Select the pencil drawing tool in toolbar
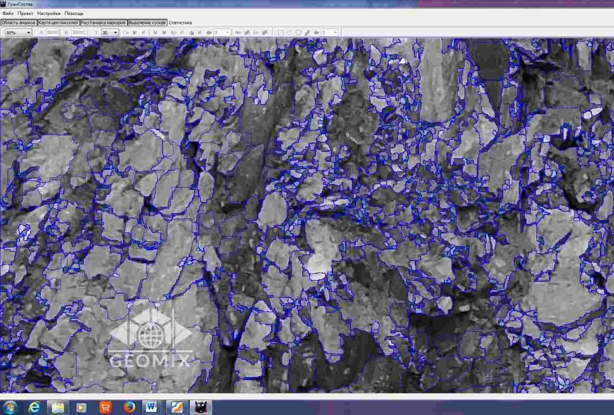Screen dimensions: 614x415 [x=307, y=33]
